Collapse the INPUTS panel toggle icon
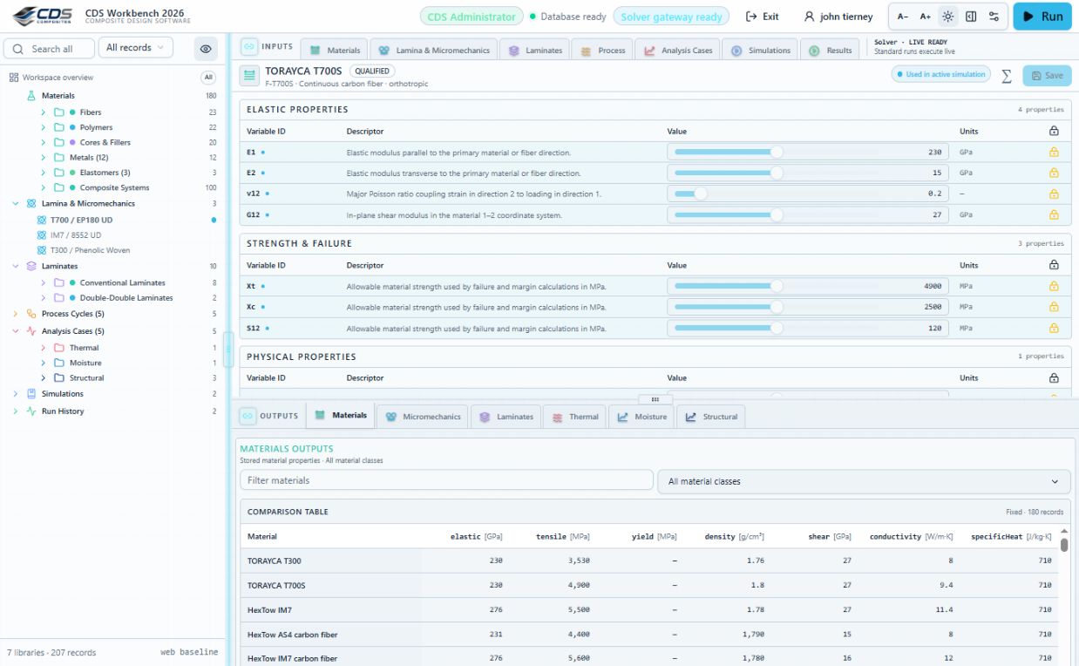 [249, 47]
